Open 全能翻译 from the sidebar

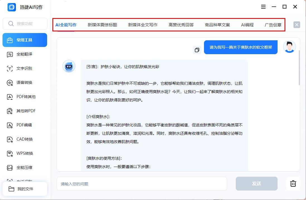coord(25,54)
